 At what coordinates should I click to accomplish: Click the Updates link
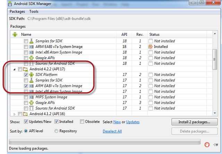coord(133,122)
